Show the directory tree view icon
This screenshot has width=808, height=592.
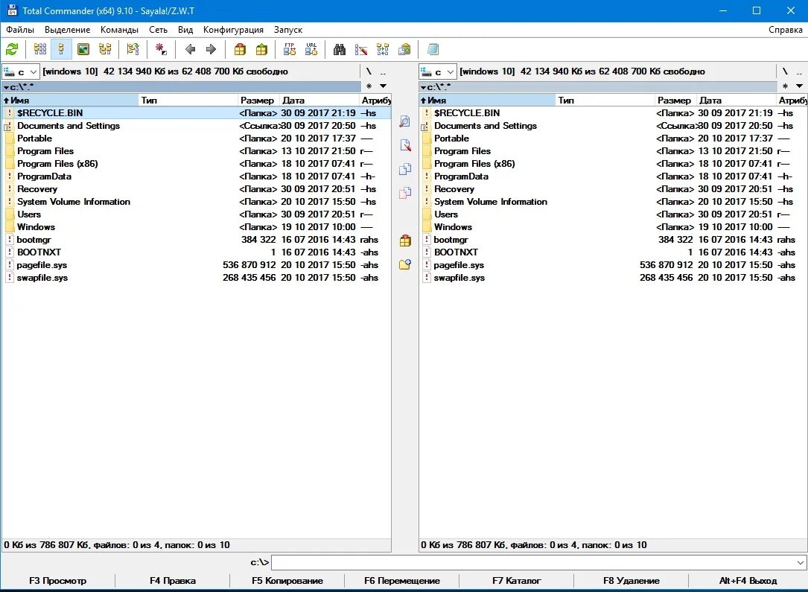(x=105, y=49)
